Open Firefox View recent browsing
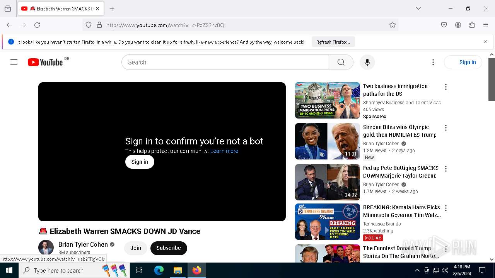 pos(8,8)
